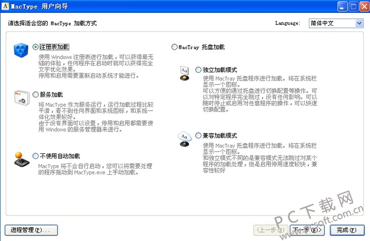
Task: Go to next step 下一步
Action: tap(307, 230)
